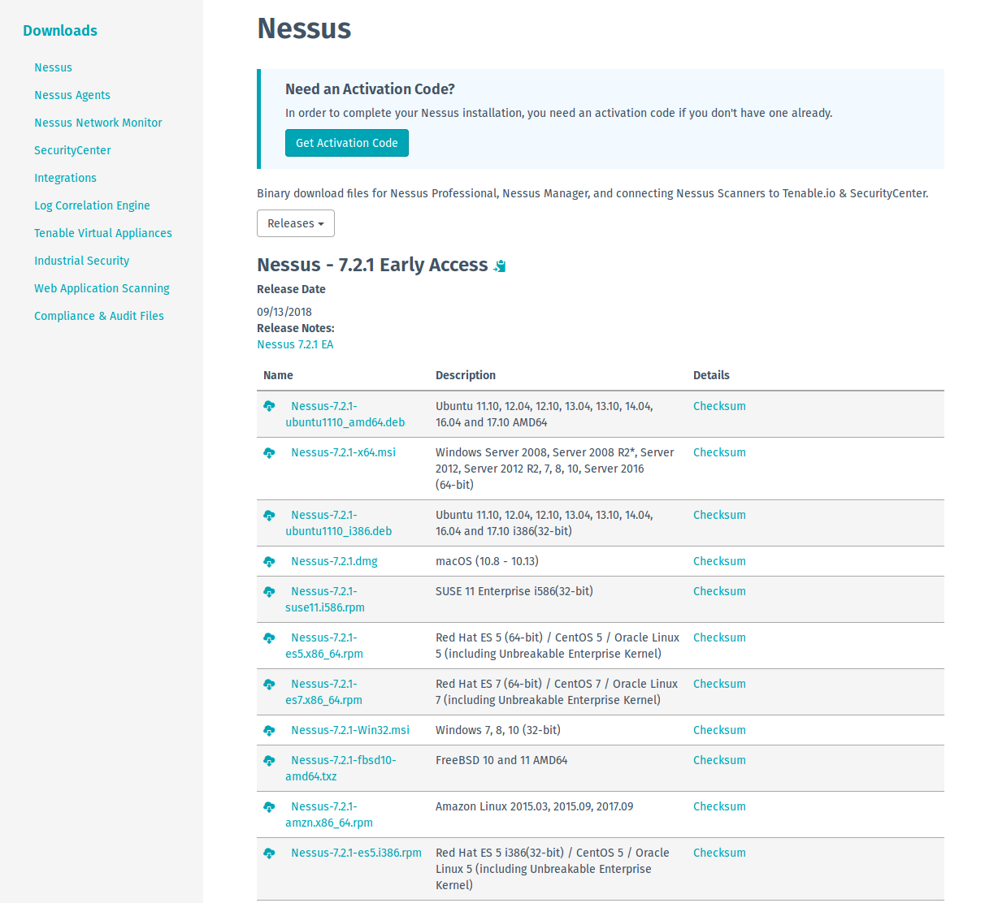998x903 pixels.
Task: Click the clipboard icon next to Early Access heading
Action: [500, 266]
